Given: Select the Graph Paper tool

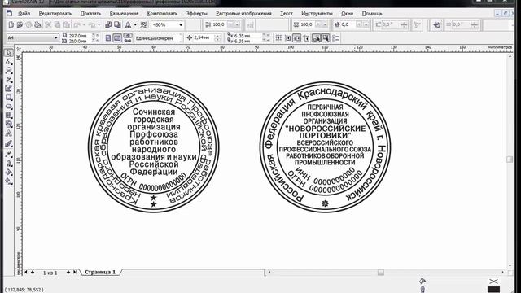Looking at the screenshot, I should pos(9,116).
